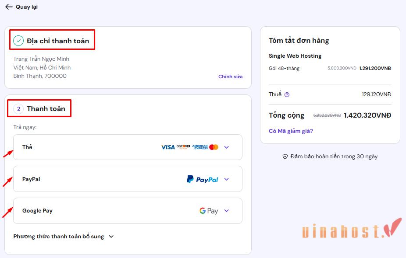406x258 pixels.
Task: Click the Visa logo icon
Action: (168, 147)
